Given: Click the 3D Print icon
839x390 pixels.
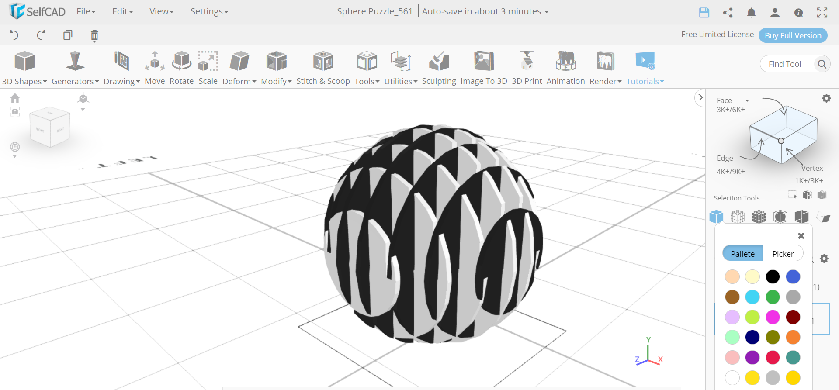Looking at the screenshot, I should point(527,61).
